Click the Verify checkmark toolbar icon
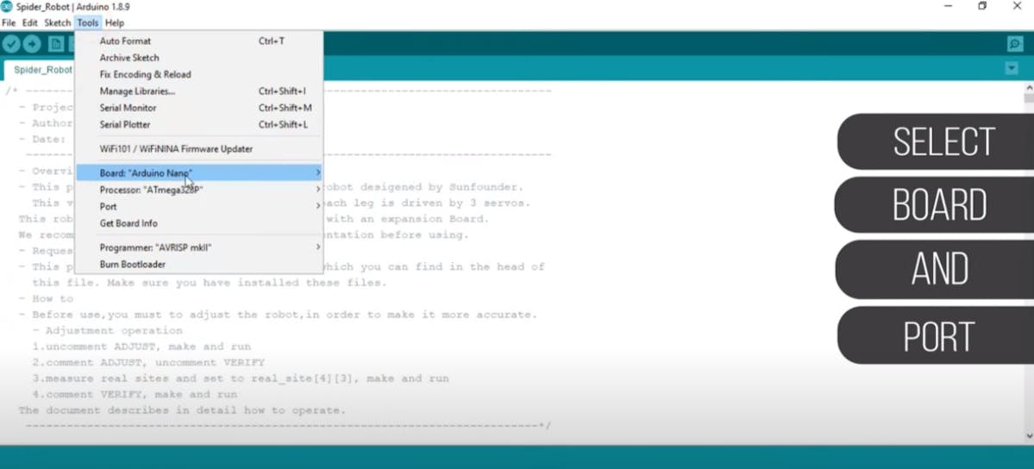The image size is (1034, 469). (11, 44)
